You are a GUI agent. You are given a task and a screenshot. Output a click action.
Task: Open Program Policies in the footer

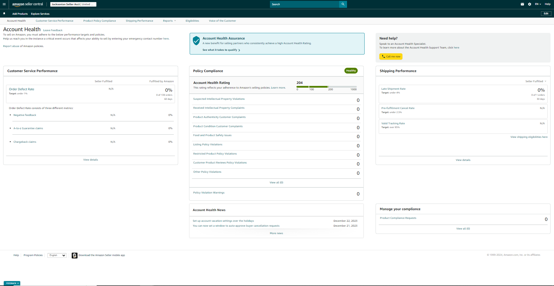point(33,255)
